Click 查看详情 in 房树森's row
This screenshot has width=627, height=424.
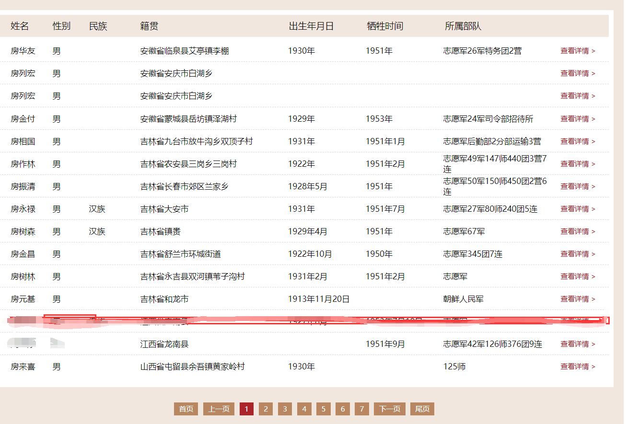click(578, 231)
